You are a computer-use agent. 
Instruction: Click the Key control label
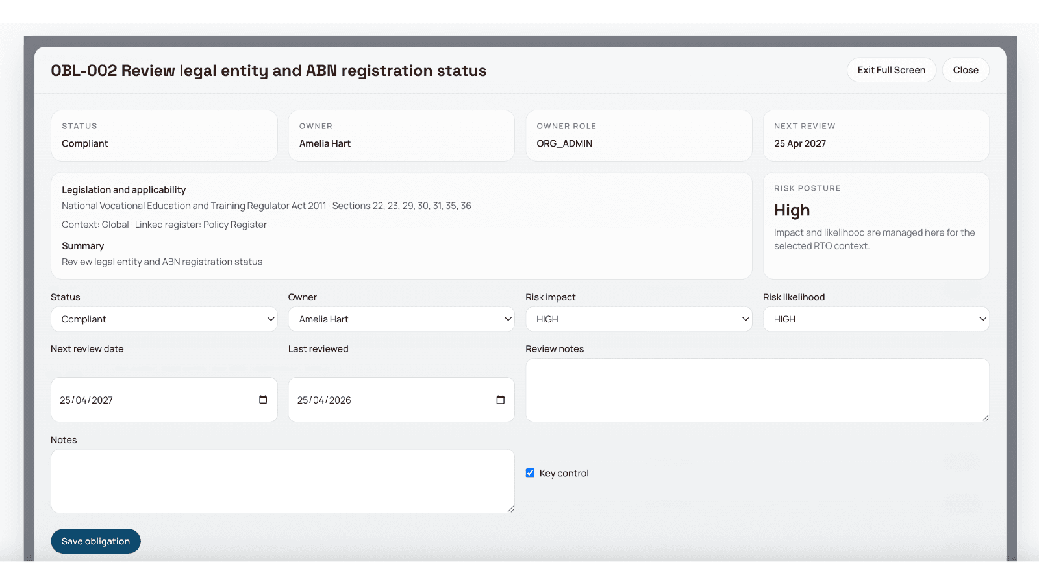(564, 473)
